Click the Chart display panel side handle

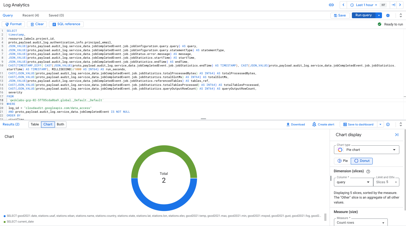pyautogui.click(x=331, y=178)
